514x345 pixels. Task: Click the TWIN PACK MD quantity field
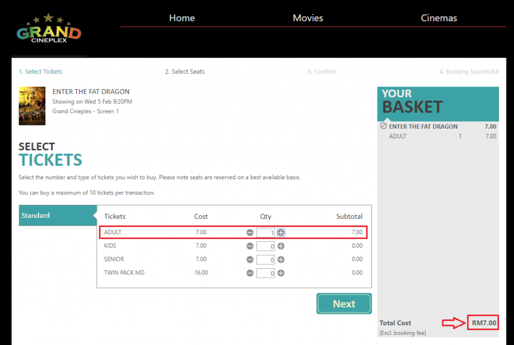[266, 273]
